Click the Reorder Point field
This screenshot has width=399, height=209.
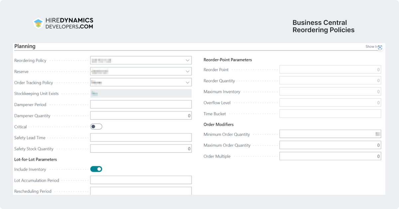pos(330,70)
